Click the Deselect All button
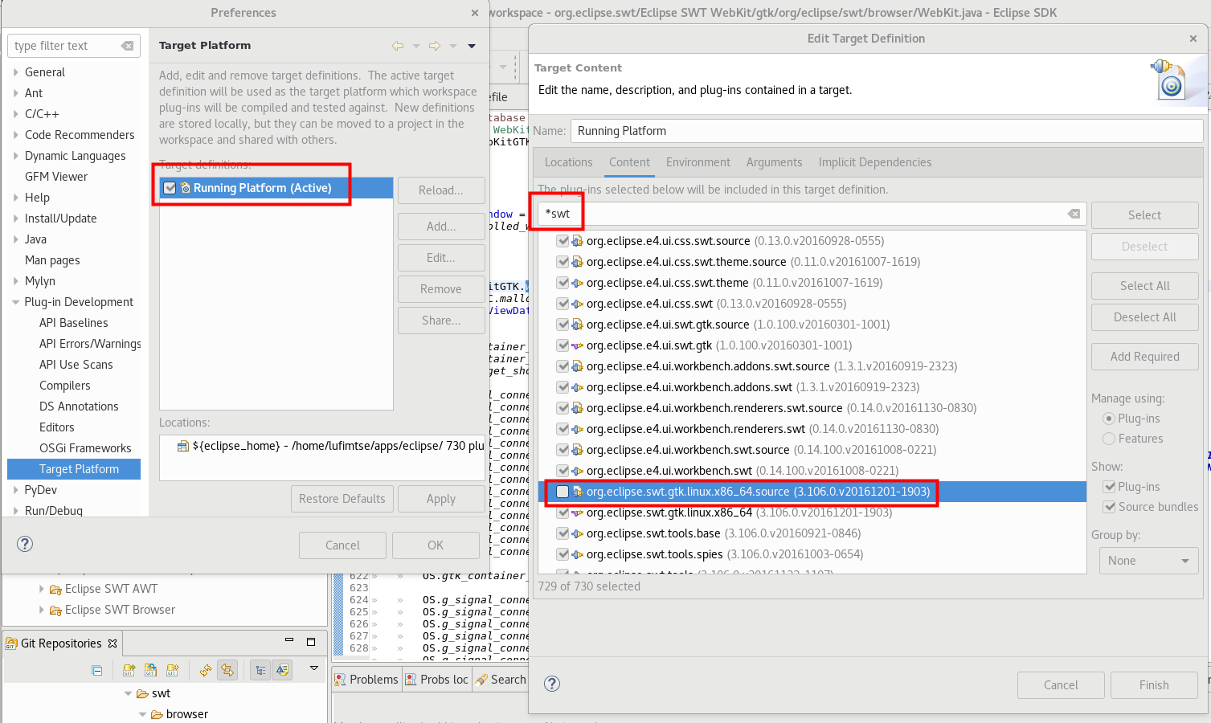 (1144, 317)
